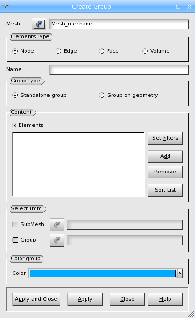Image resolution: width=195 pixels, height=318 pixels.
Task: Choose the Volume elements type
Action: point(156,51)
